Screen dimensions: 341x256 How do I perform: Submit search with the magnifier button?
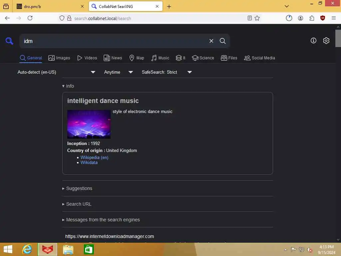222,41
